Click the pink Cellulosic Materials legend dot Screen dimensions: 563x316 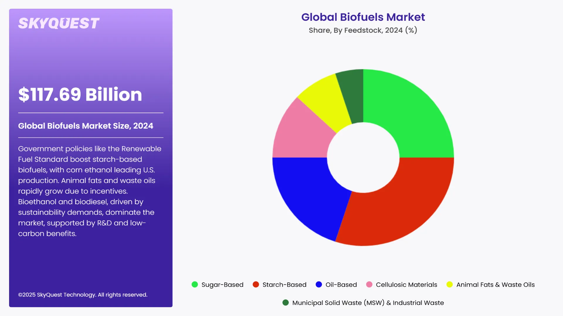pyautogui.click(x=369, y=284)
